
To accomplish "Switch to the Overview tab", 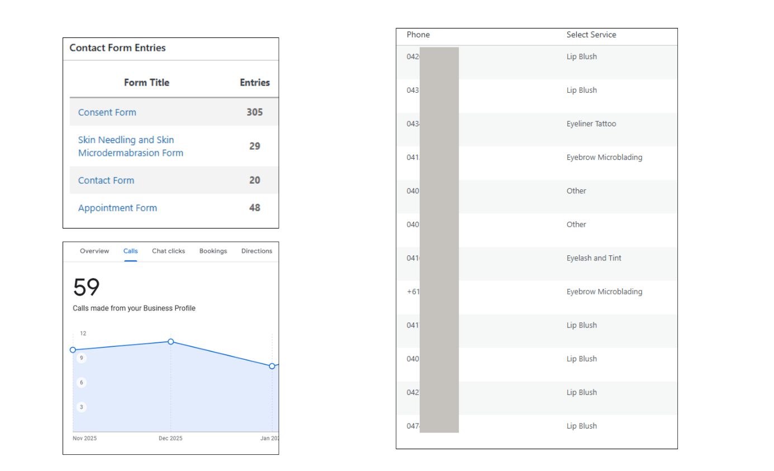I will point(94,251).
